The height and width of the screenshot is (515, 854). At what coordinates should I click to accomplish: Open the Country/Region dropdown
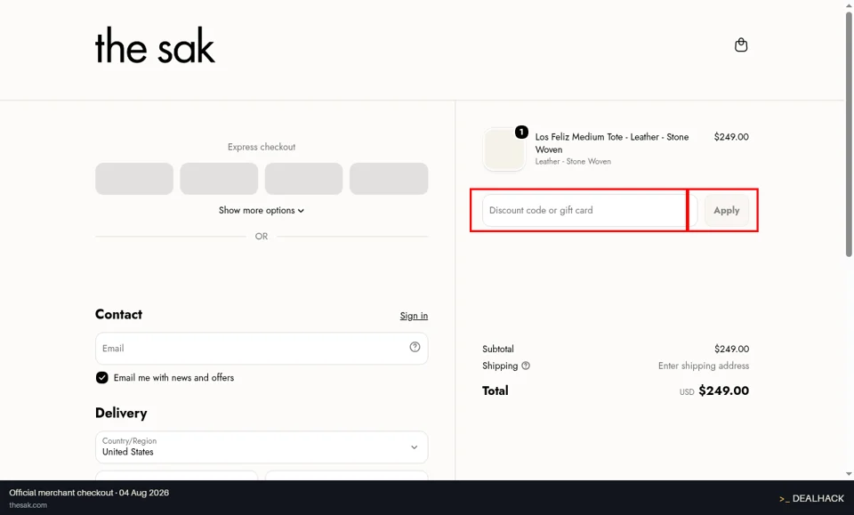coord(262,447)
